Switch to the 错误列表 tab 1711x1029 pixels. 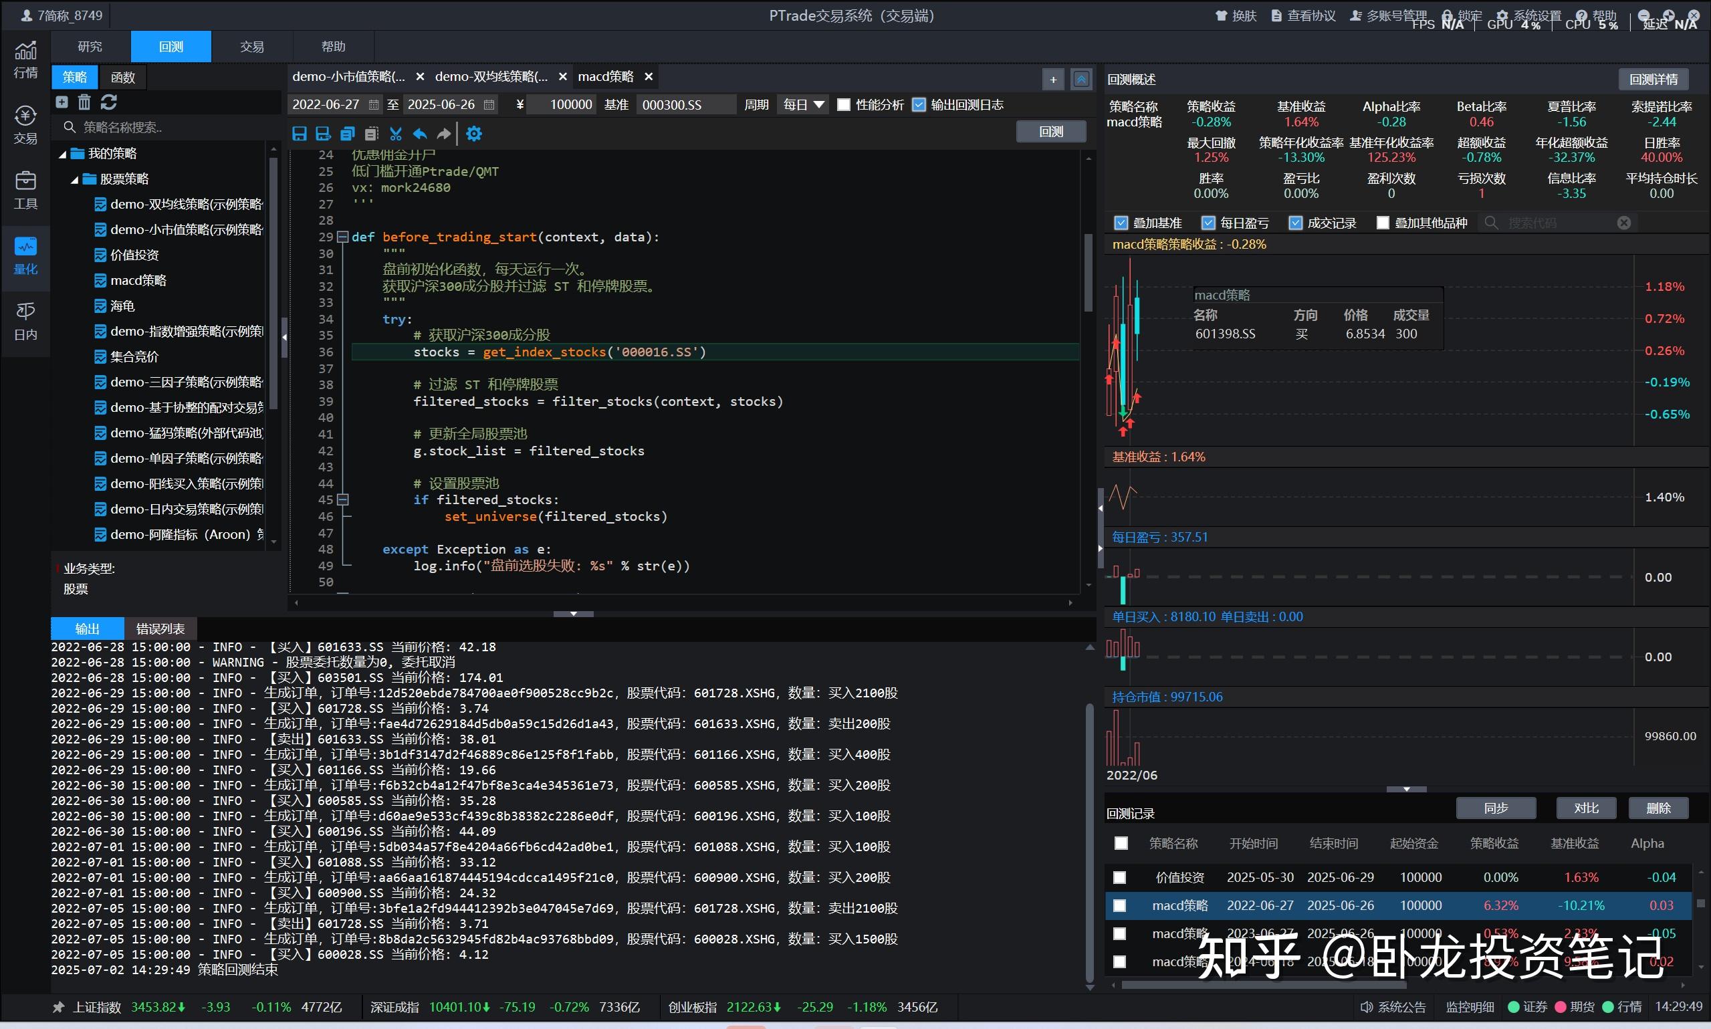click(x=160, y=628)
